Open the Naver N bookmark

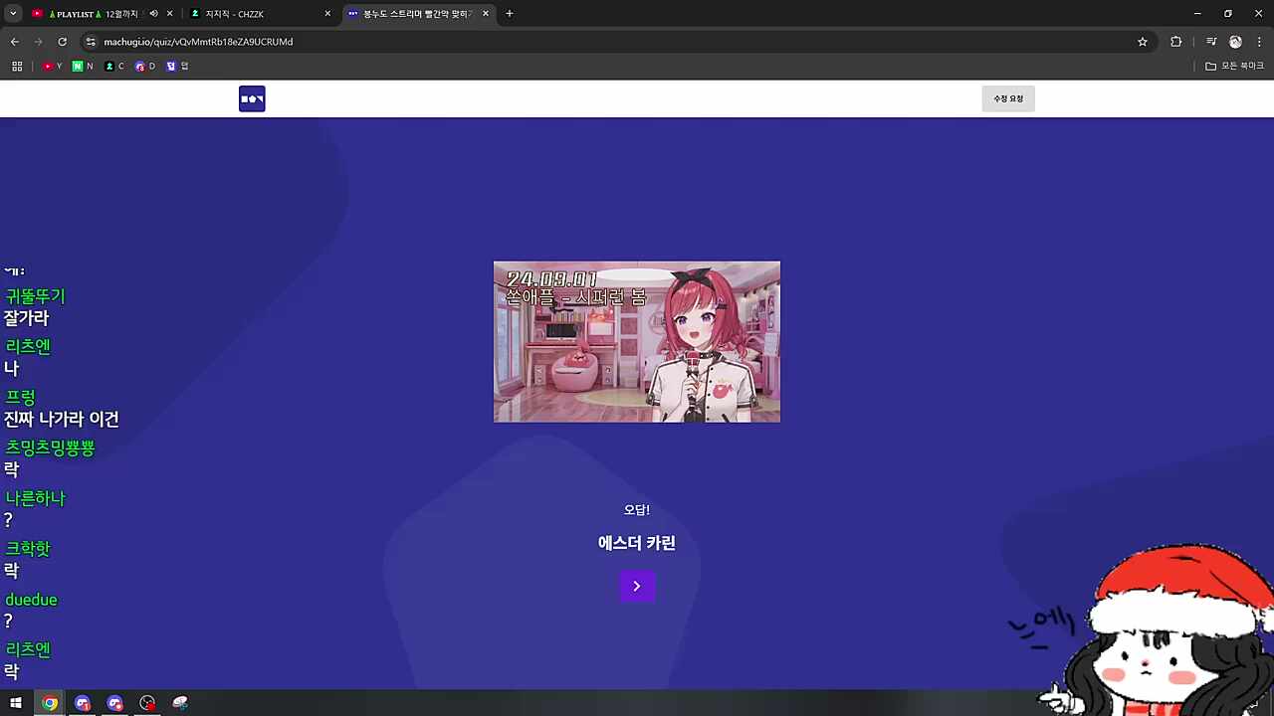(x=83, y=67)
